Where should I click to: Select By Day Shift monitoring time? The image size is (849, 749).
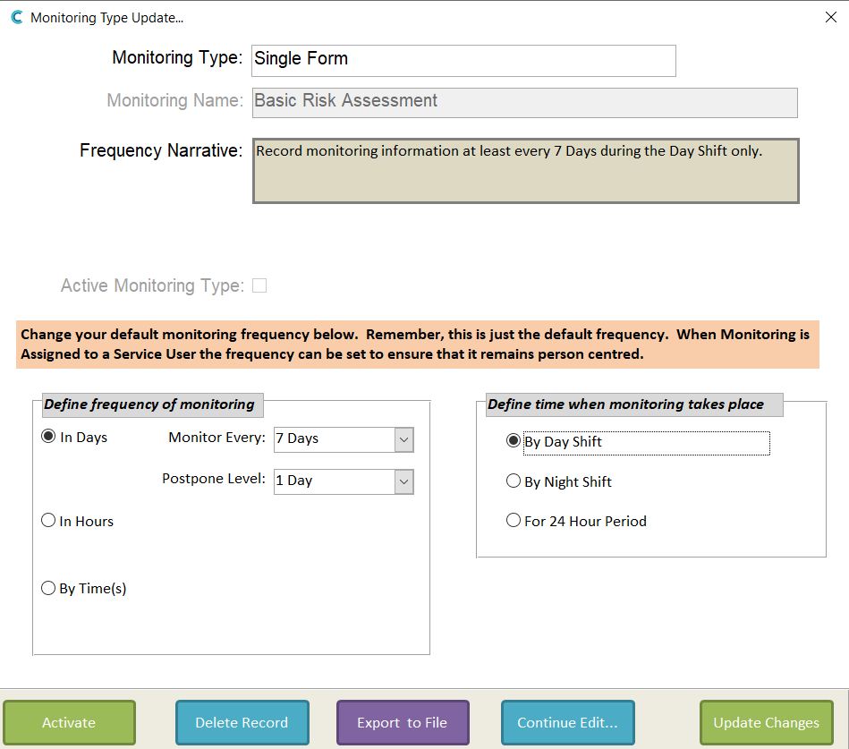pos(514,441)
